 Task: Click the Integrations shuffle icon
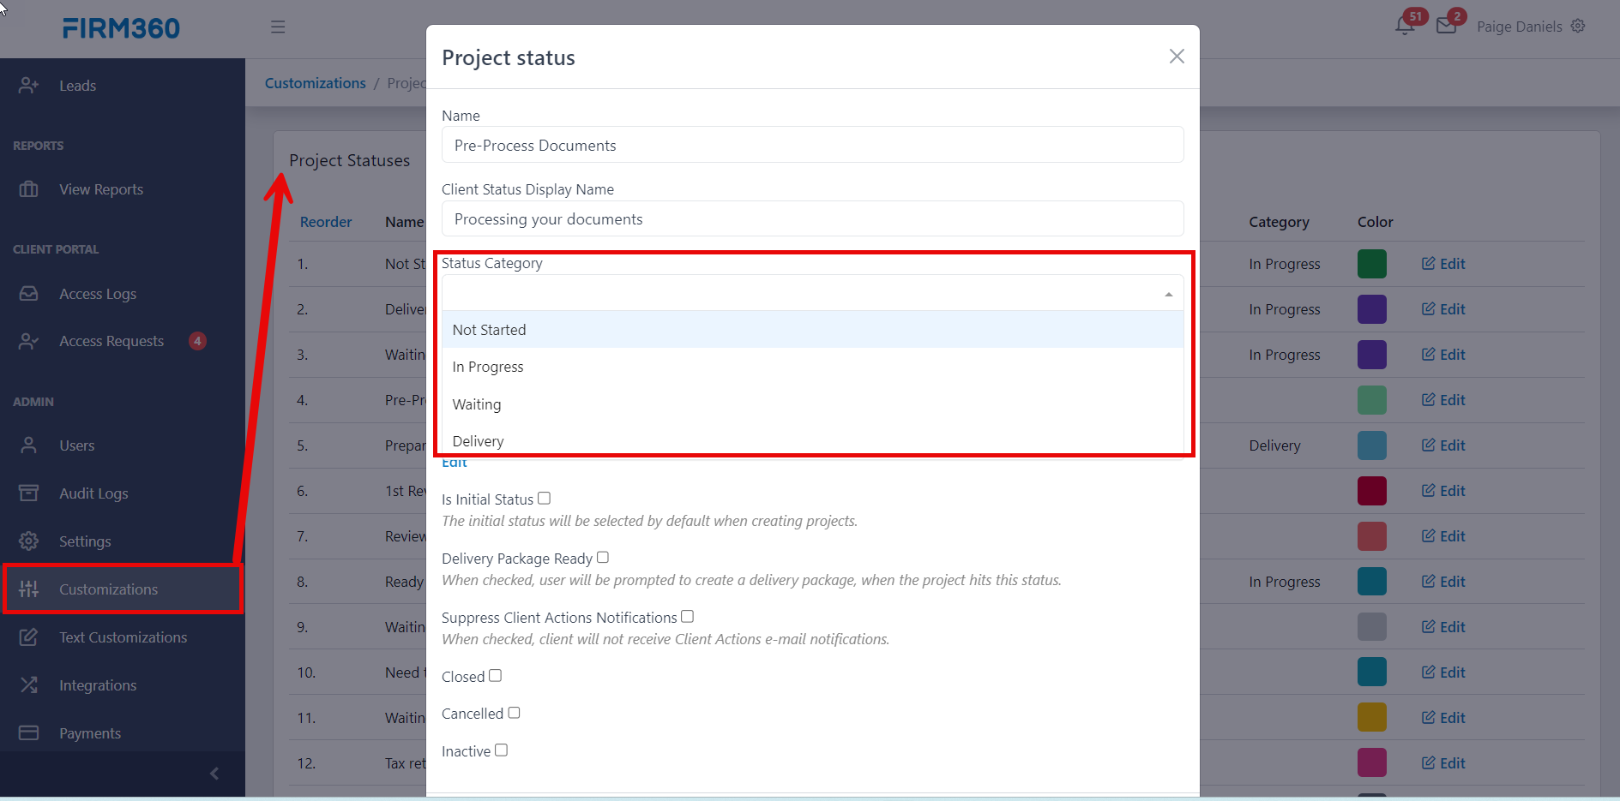(28, 684)
